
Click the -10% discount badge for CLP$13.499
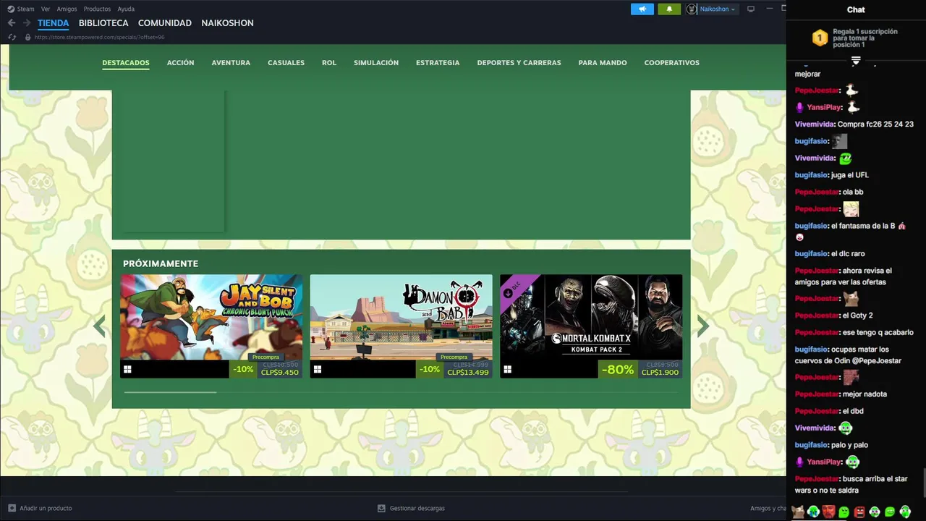point(430,369)
